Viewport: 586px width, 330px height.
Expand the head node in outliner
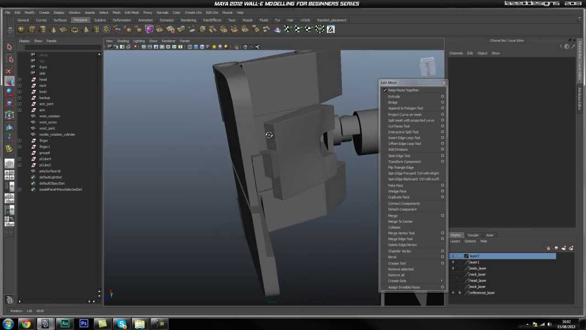(x=20, y=79)
